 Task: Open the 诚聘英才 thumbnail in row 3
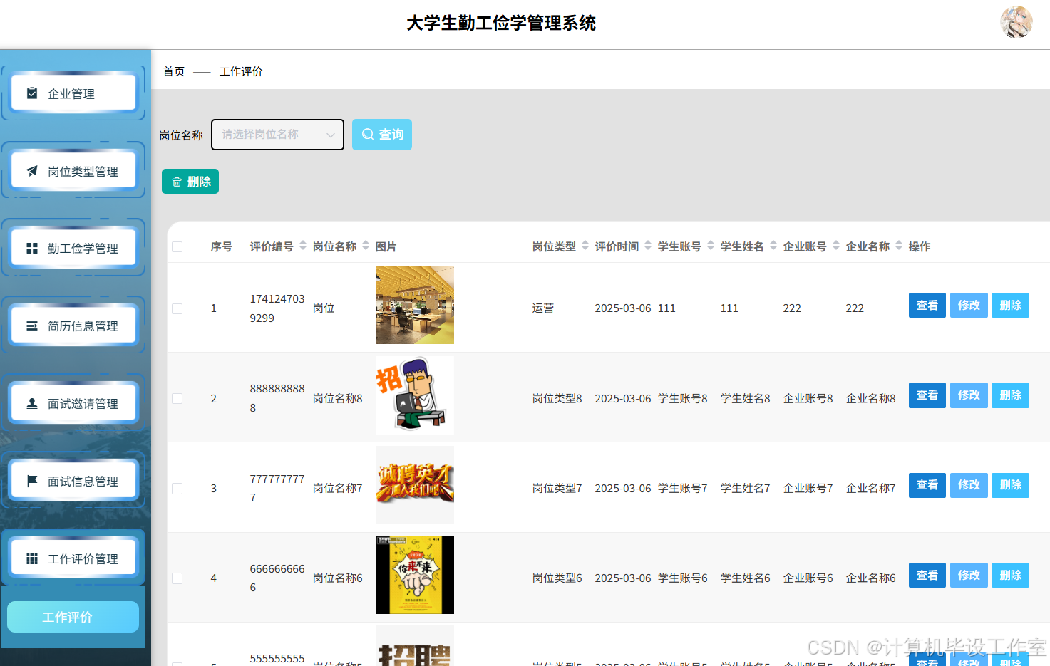click(415, 485)
